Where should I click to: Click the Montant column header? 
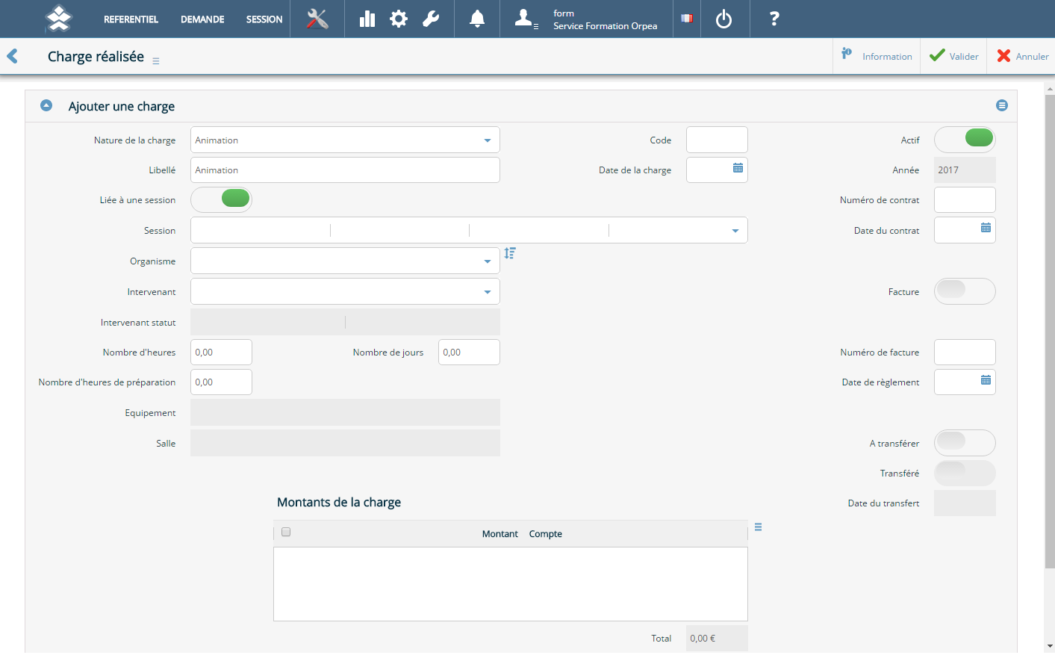coord(500,533)
